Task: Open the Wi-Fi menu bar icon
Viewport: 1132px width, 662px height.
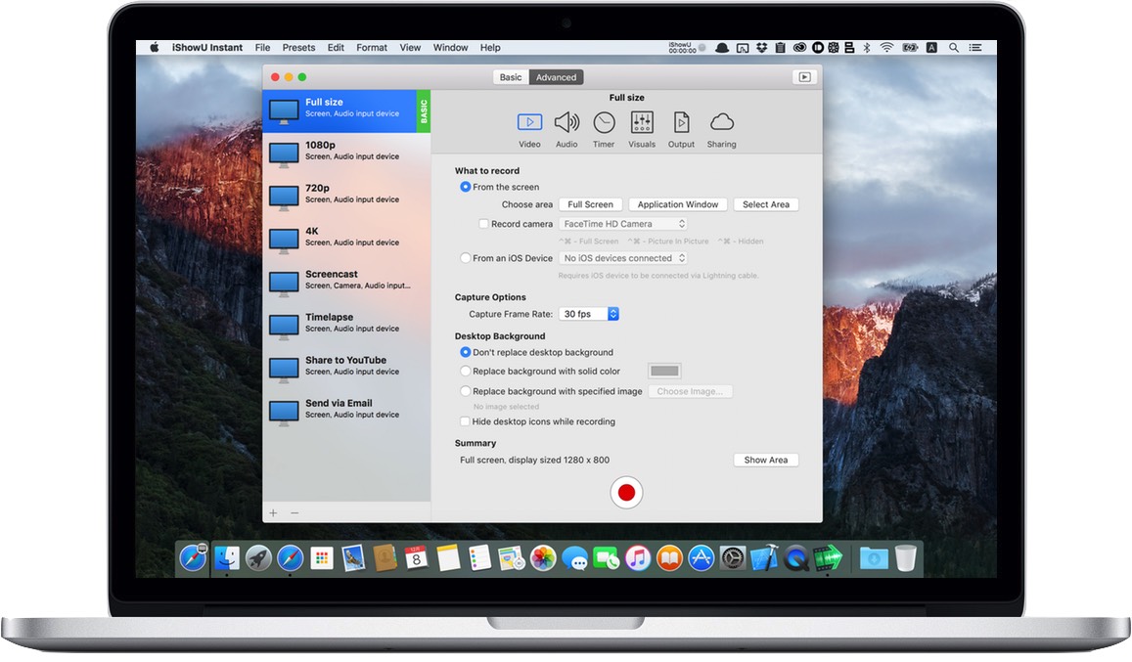Action: (x=887, y=48)
